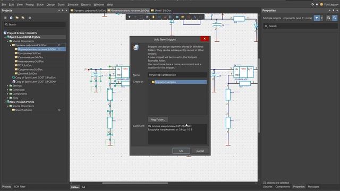This screenshot has height=191, width=340.
Task: Pick the red directive icon in Active Bar
Action: pos(189,17)
